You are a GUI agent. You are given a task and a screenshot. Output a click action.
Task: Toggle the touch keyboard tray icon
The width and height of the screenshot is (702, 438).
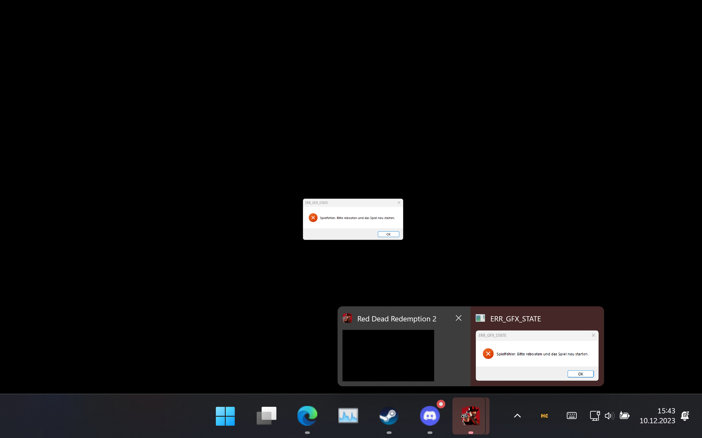(x=571, y=415)
